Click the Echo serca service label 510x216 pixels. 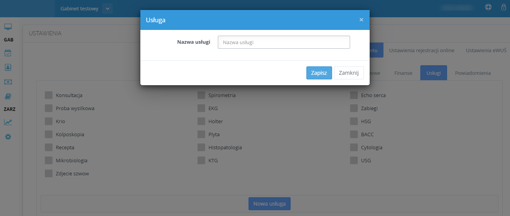click(373, 95)
